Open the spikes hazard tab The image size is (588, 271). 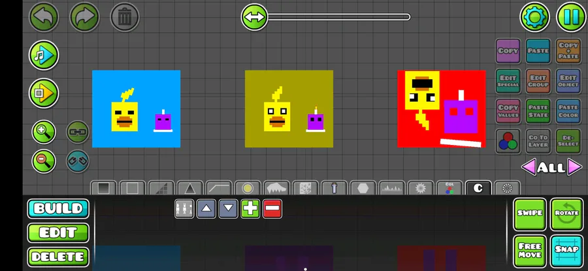(190, 188)
